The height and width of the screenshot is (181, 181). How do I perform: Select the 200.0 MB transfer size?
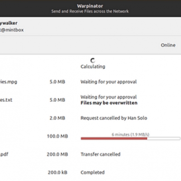point(57,154)
